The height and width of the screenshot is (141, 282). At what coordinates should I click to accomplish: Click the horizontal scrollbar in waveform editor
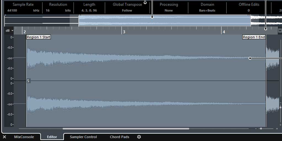pyautogui.click(x=126, y=129)
